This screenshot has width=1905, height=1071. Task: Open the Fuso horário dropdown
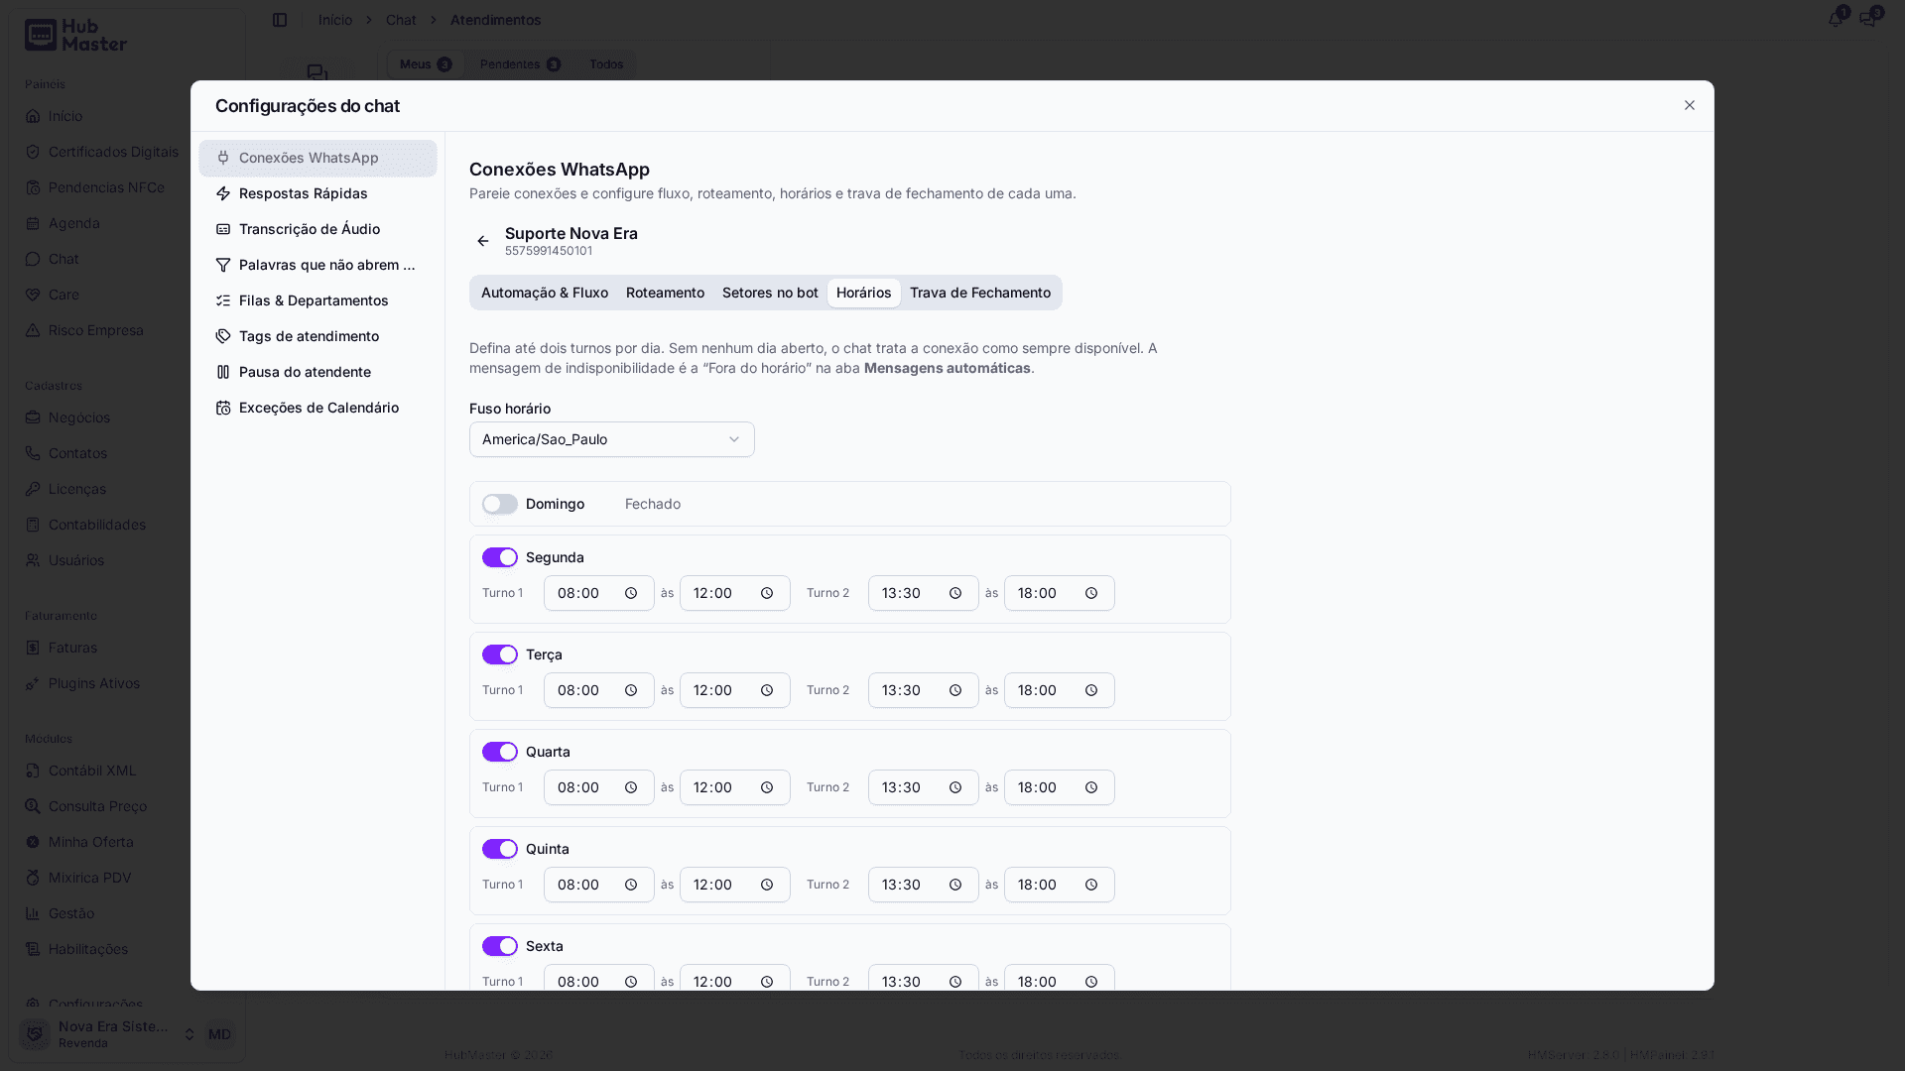tap(612, 439)
